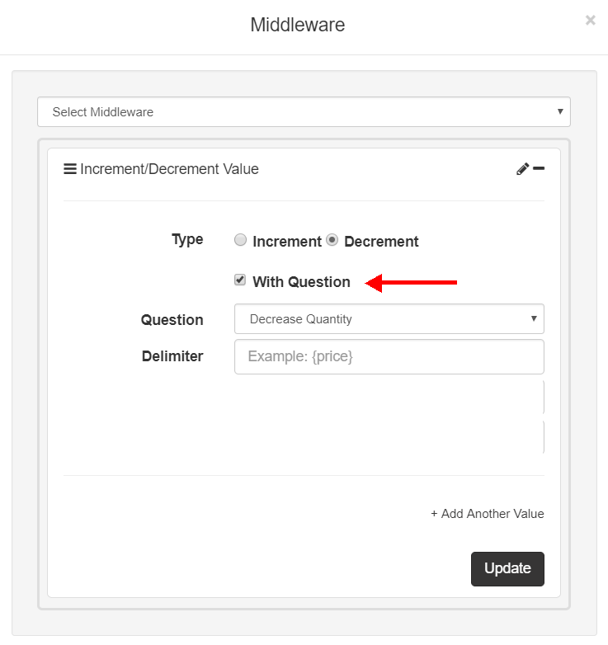
Task: Click the Type field label
Action: (187, 239)
